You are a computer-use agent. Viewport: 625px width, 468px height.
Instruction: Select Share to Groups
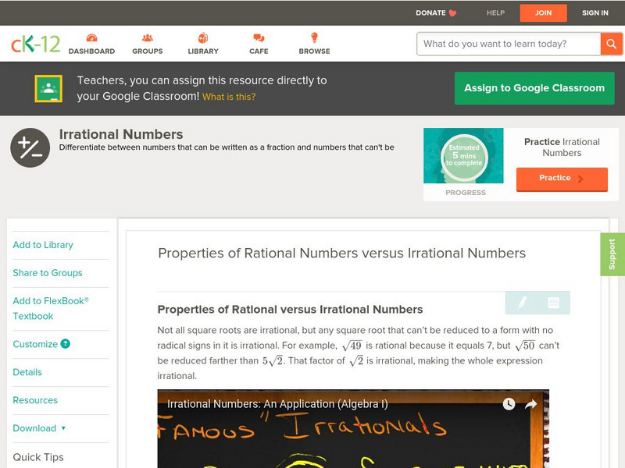(x=48, y=273)
